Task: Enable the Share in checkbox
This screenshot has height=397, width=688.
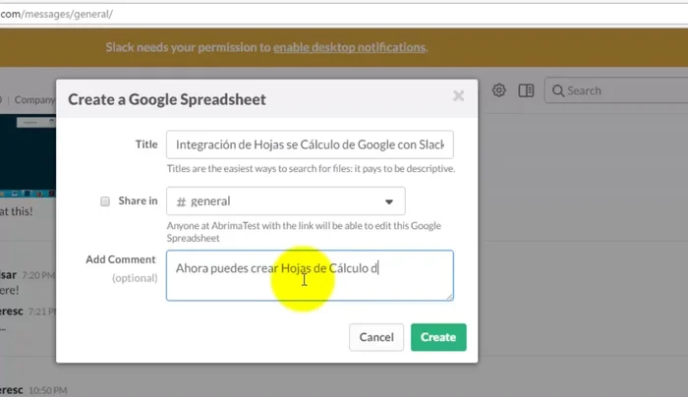Action: point(105,201)
